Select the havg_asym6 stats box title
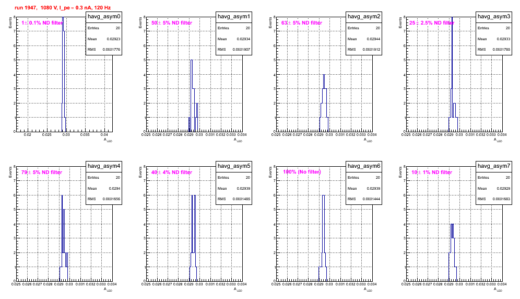This screenshot has width=520, height=299. pos(364,166)
